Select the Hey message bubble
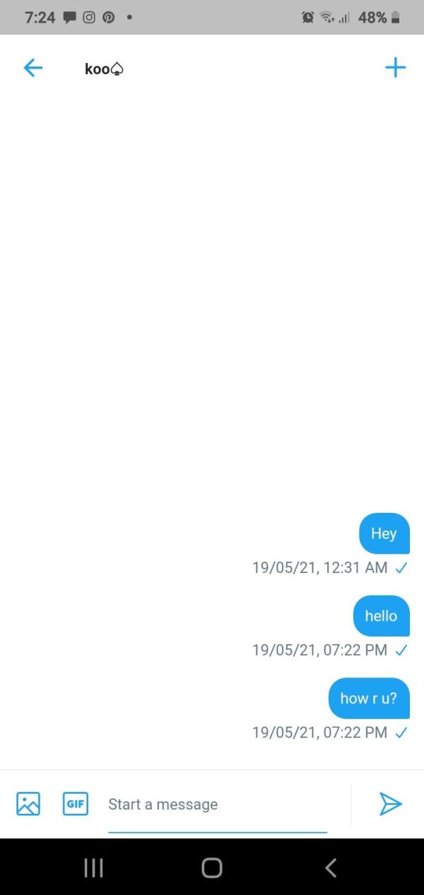 [384, 533]
